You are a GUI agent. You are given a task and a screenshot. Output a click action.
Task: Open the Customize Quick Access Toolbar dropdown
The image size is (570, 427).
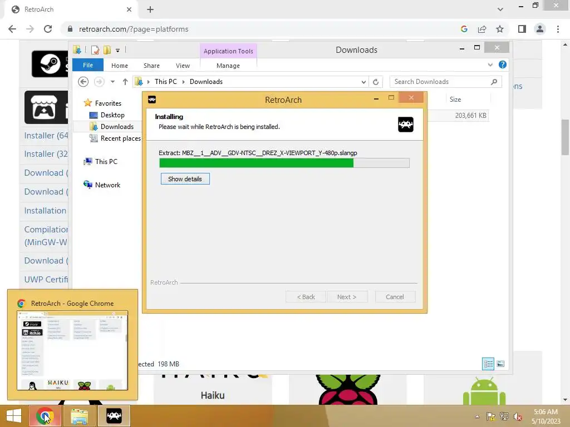click(118, 51)
